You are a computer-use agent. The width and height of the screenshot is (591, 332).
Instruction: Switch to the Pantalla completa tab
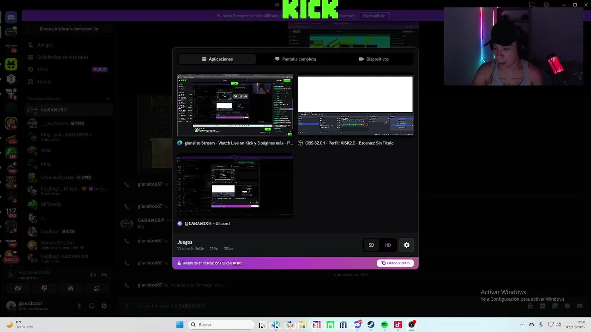click(295, 59)
